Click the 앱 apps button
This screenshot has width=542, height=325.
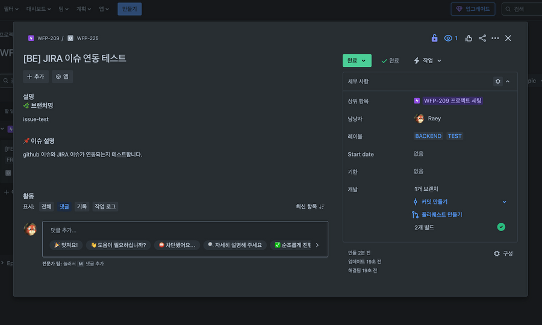[x=62, y=76]
